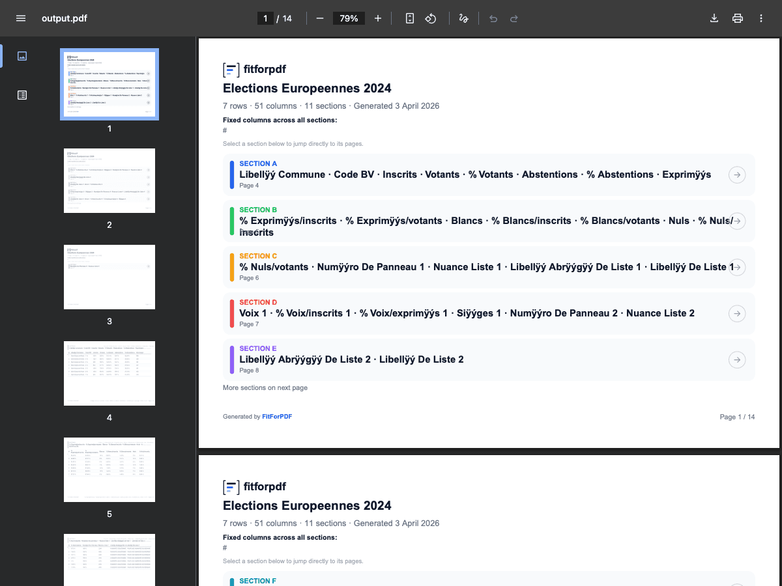The width and height of the screenshot is (782, 586).
Task: Open Section E arrow link
Action: [736, 359]
